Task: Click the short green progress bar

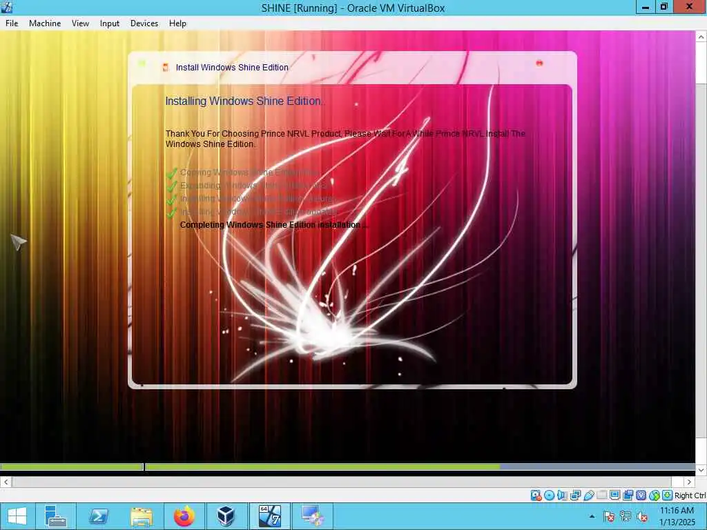Action: (71, 467)
